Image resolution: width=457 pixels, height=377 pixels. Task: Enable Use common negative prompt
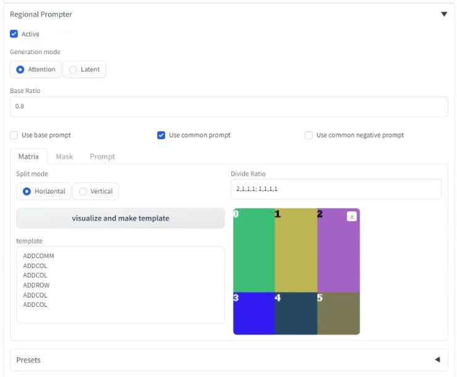tap(308, 135)
